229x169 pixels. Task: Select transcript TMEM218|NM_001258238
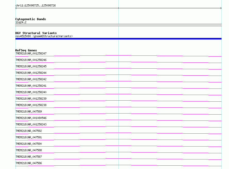pos(31,105)
